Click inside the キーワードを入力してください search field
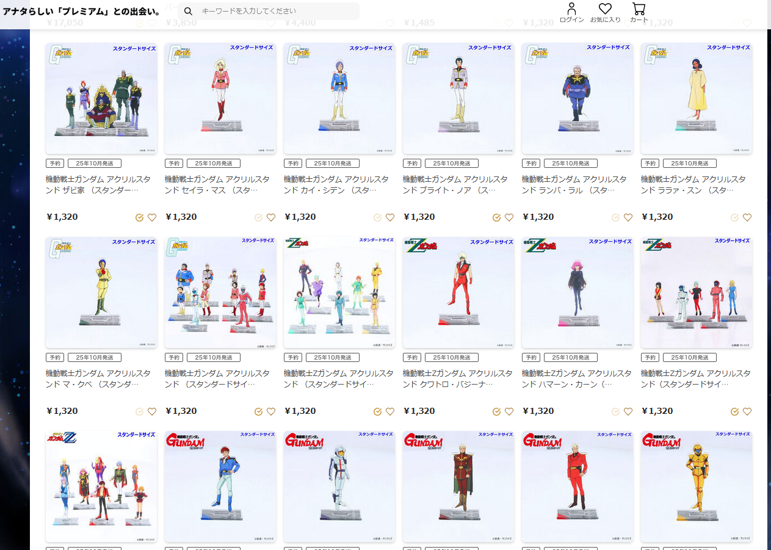The width and height of the screenshot is (771, 550). point(269,11)
